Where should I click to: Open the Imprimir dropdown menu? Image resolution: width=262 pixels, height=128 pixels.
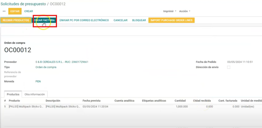[170, 11]
